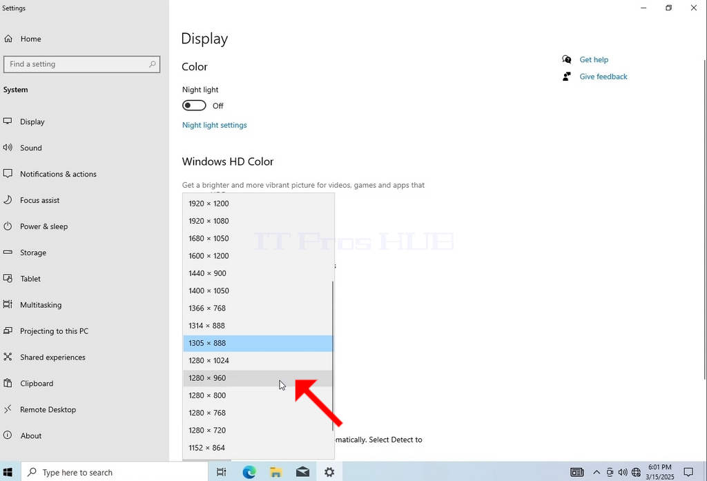Choose 1280 × 768 resolution
The width and height of the screenshot is (707, 481).
258,413
